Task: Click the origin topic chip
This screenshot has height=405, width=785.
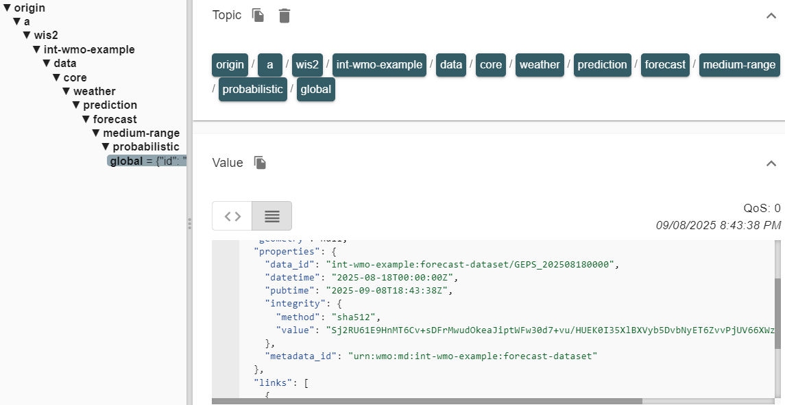Action: click(x=230, y=65)
